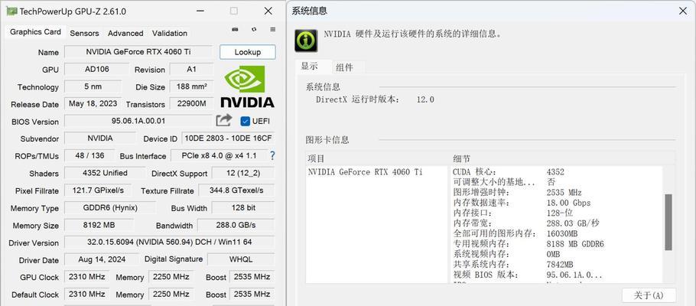Click the green info icon in 系统信息
Screen dimensions: 696x306
pyautogui.click(x=306, y=41)
